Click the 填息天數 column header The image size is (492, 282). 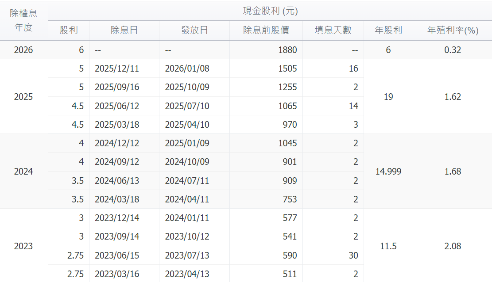(x=333, y=30)
